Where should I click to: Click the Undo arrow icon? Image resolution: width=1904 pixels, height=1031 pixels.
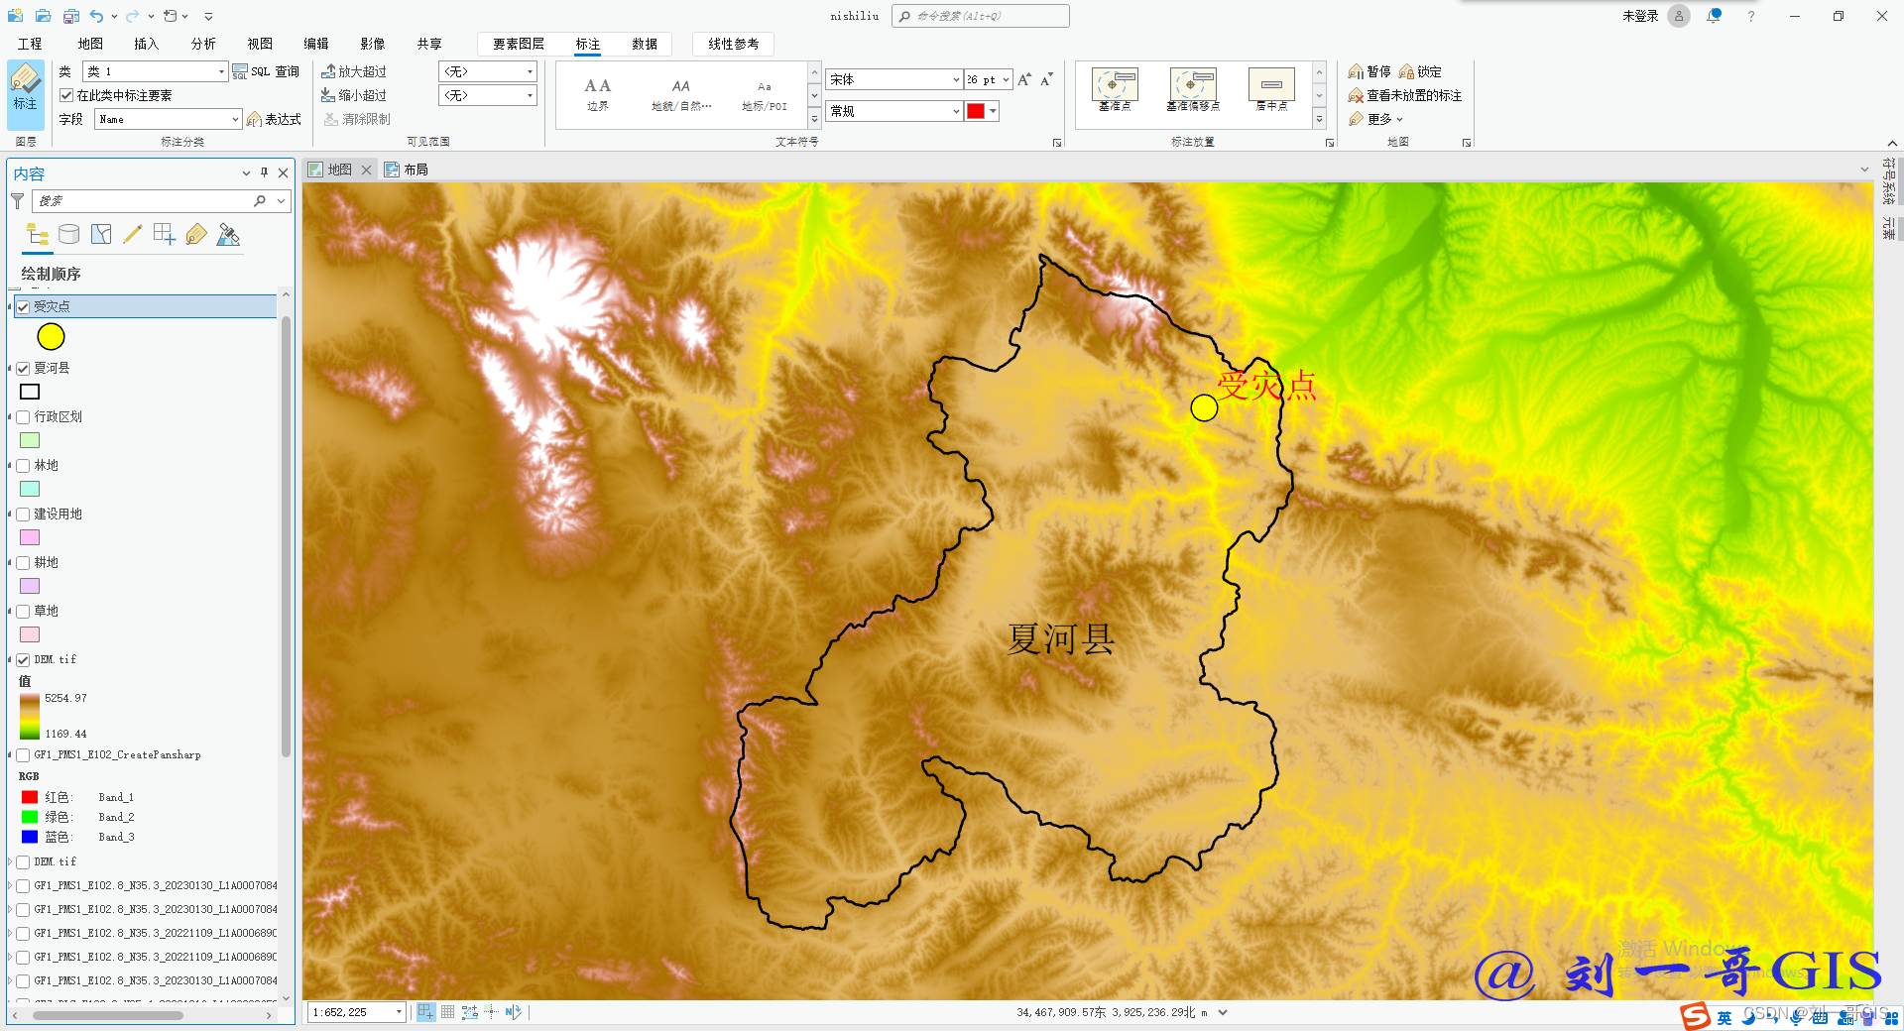pos(96,16)
